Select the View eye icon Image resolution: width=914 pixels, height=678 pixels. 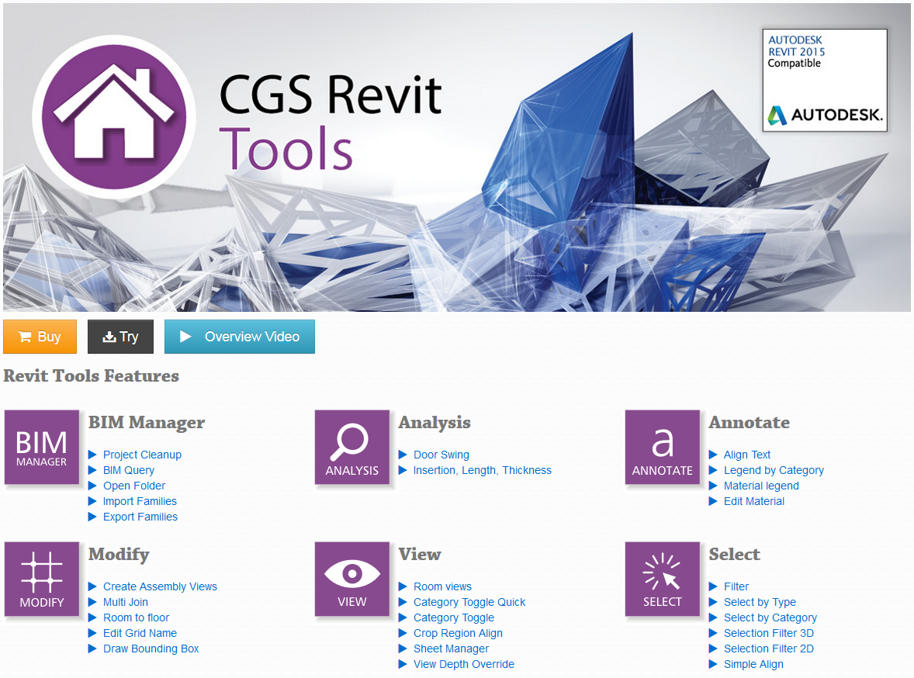tap(352, 579)
